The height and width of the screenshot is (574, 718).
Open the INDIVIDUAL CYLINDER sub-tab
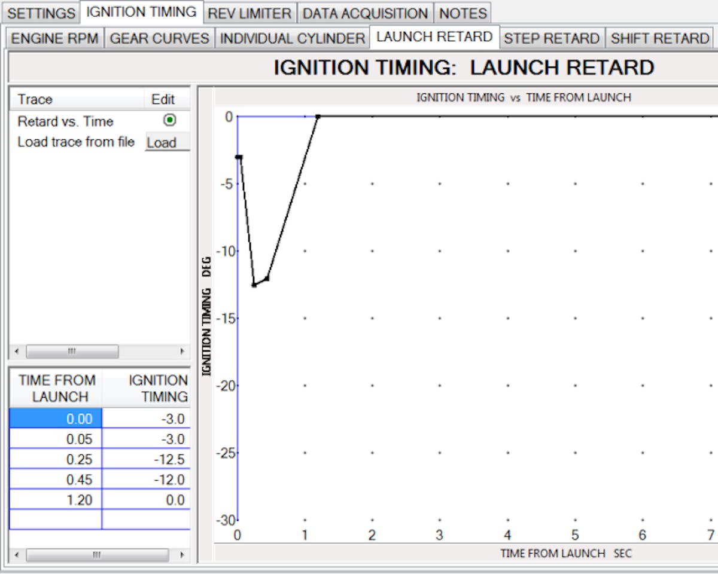tap(293, 38)
